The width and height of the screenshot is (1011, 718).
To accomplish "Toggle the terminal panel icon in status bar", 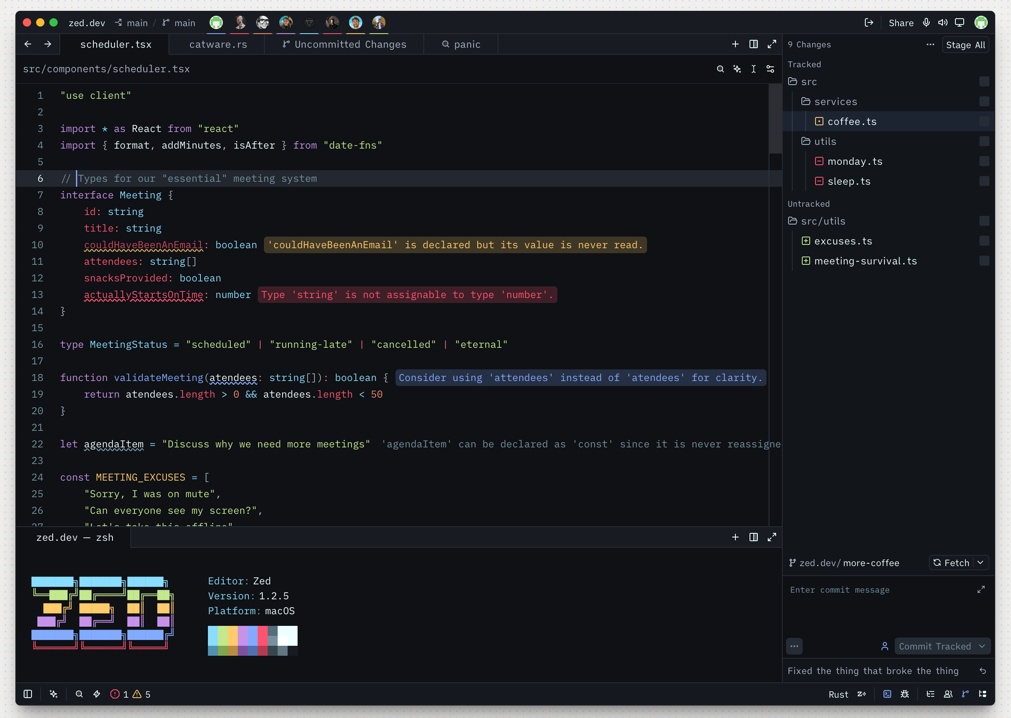I will [x=887, y=694].
